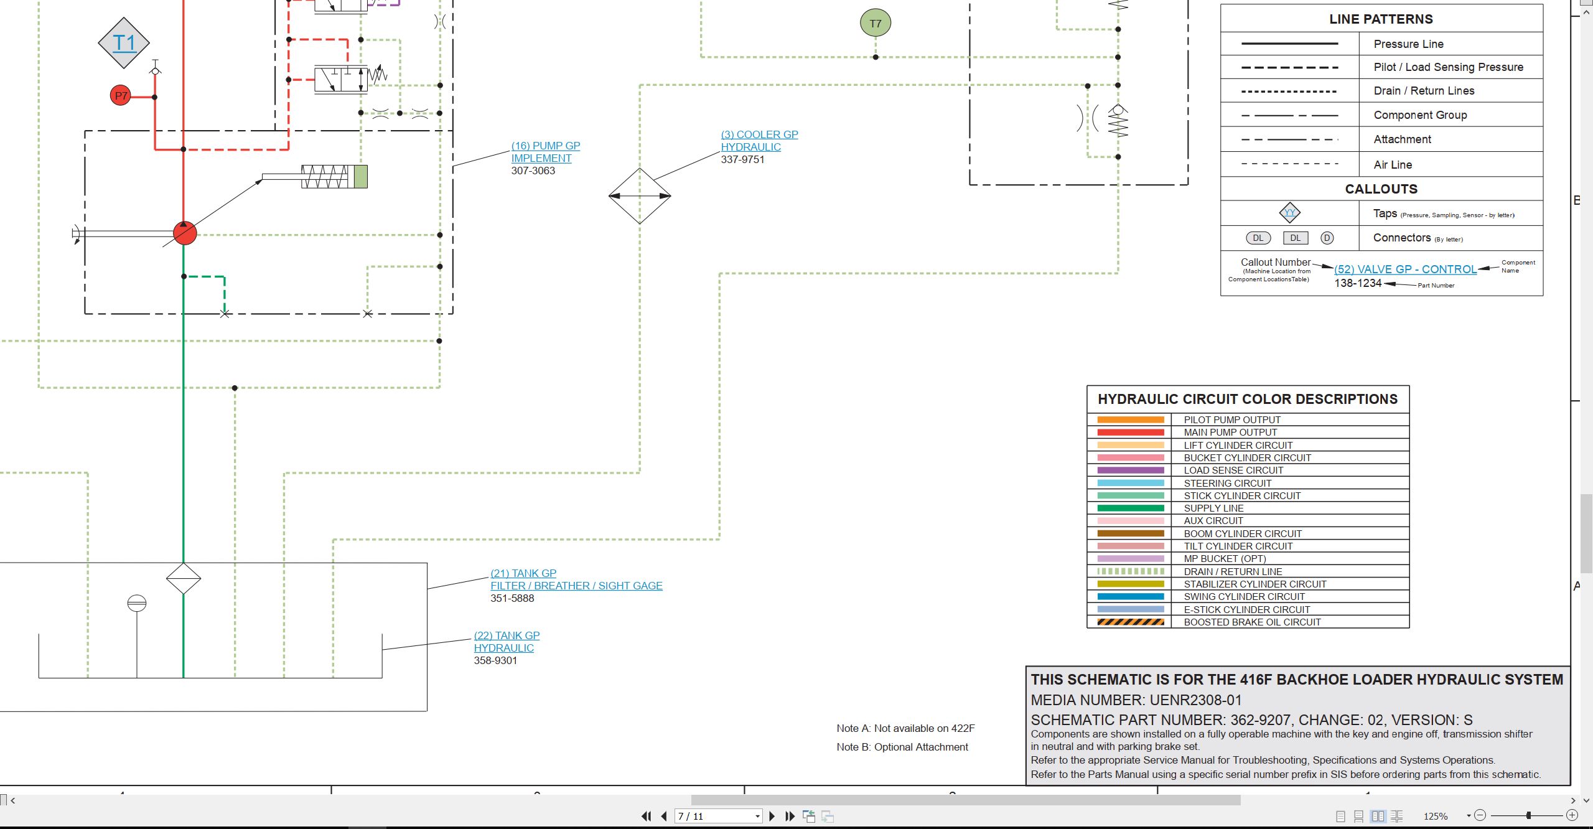Go to the first page
Image resolution: width=1593 pixels, height=829 pixels.
(647, 816)
